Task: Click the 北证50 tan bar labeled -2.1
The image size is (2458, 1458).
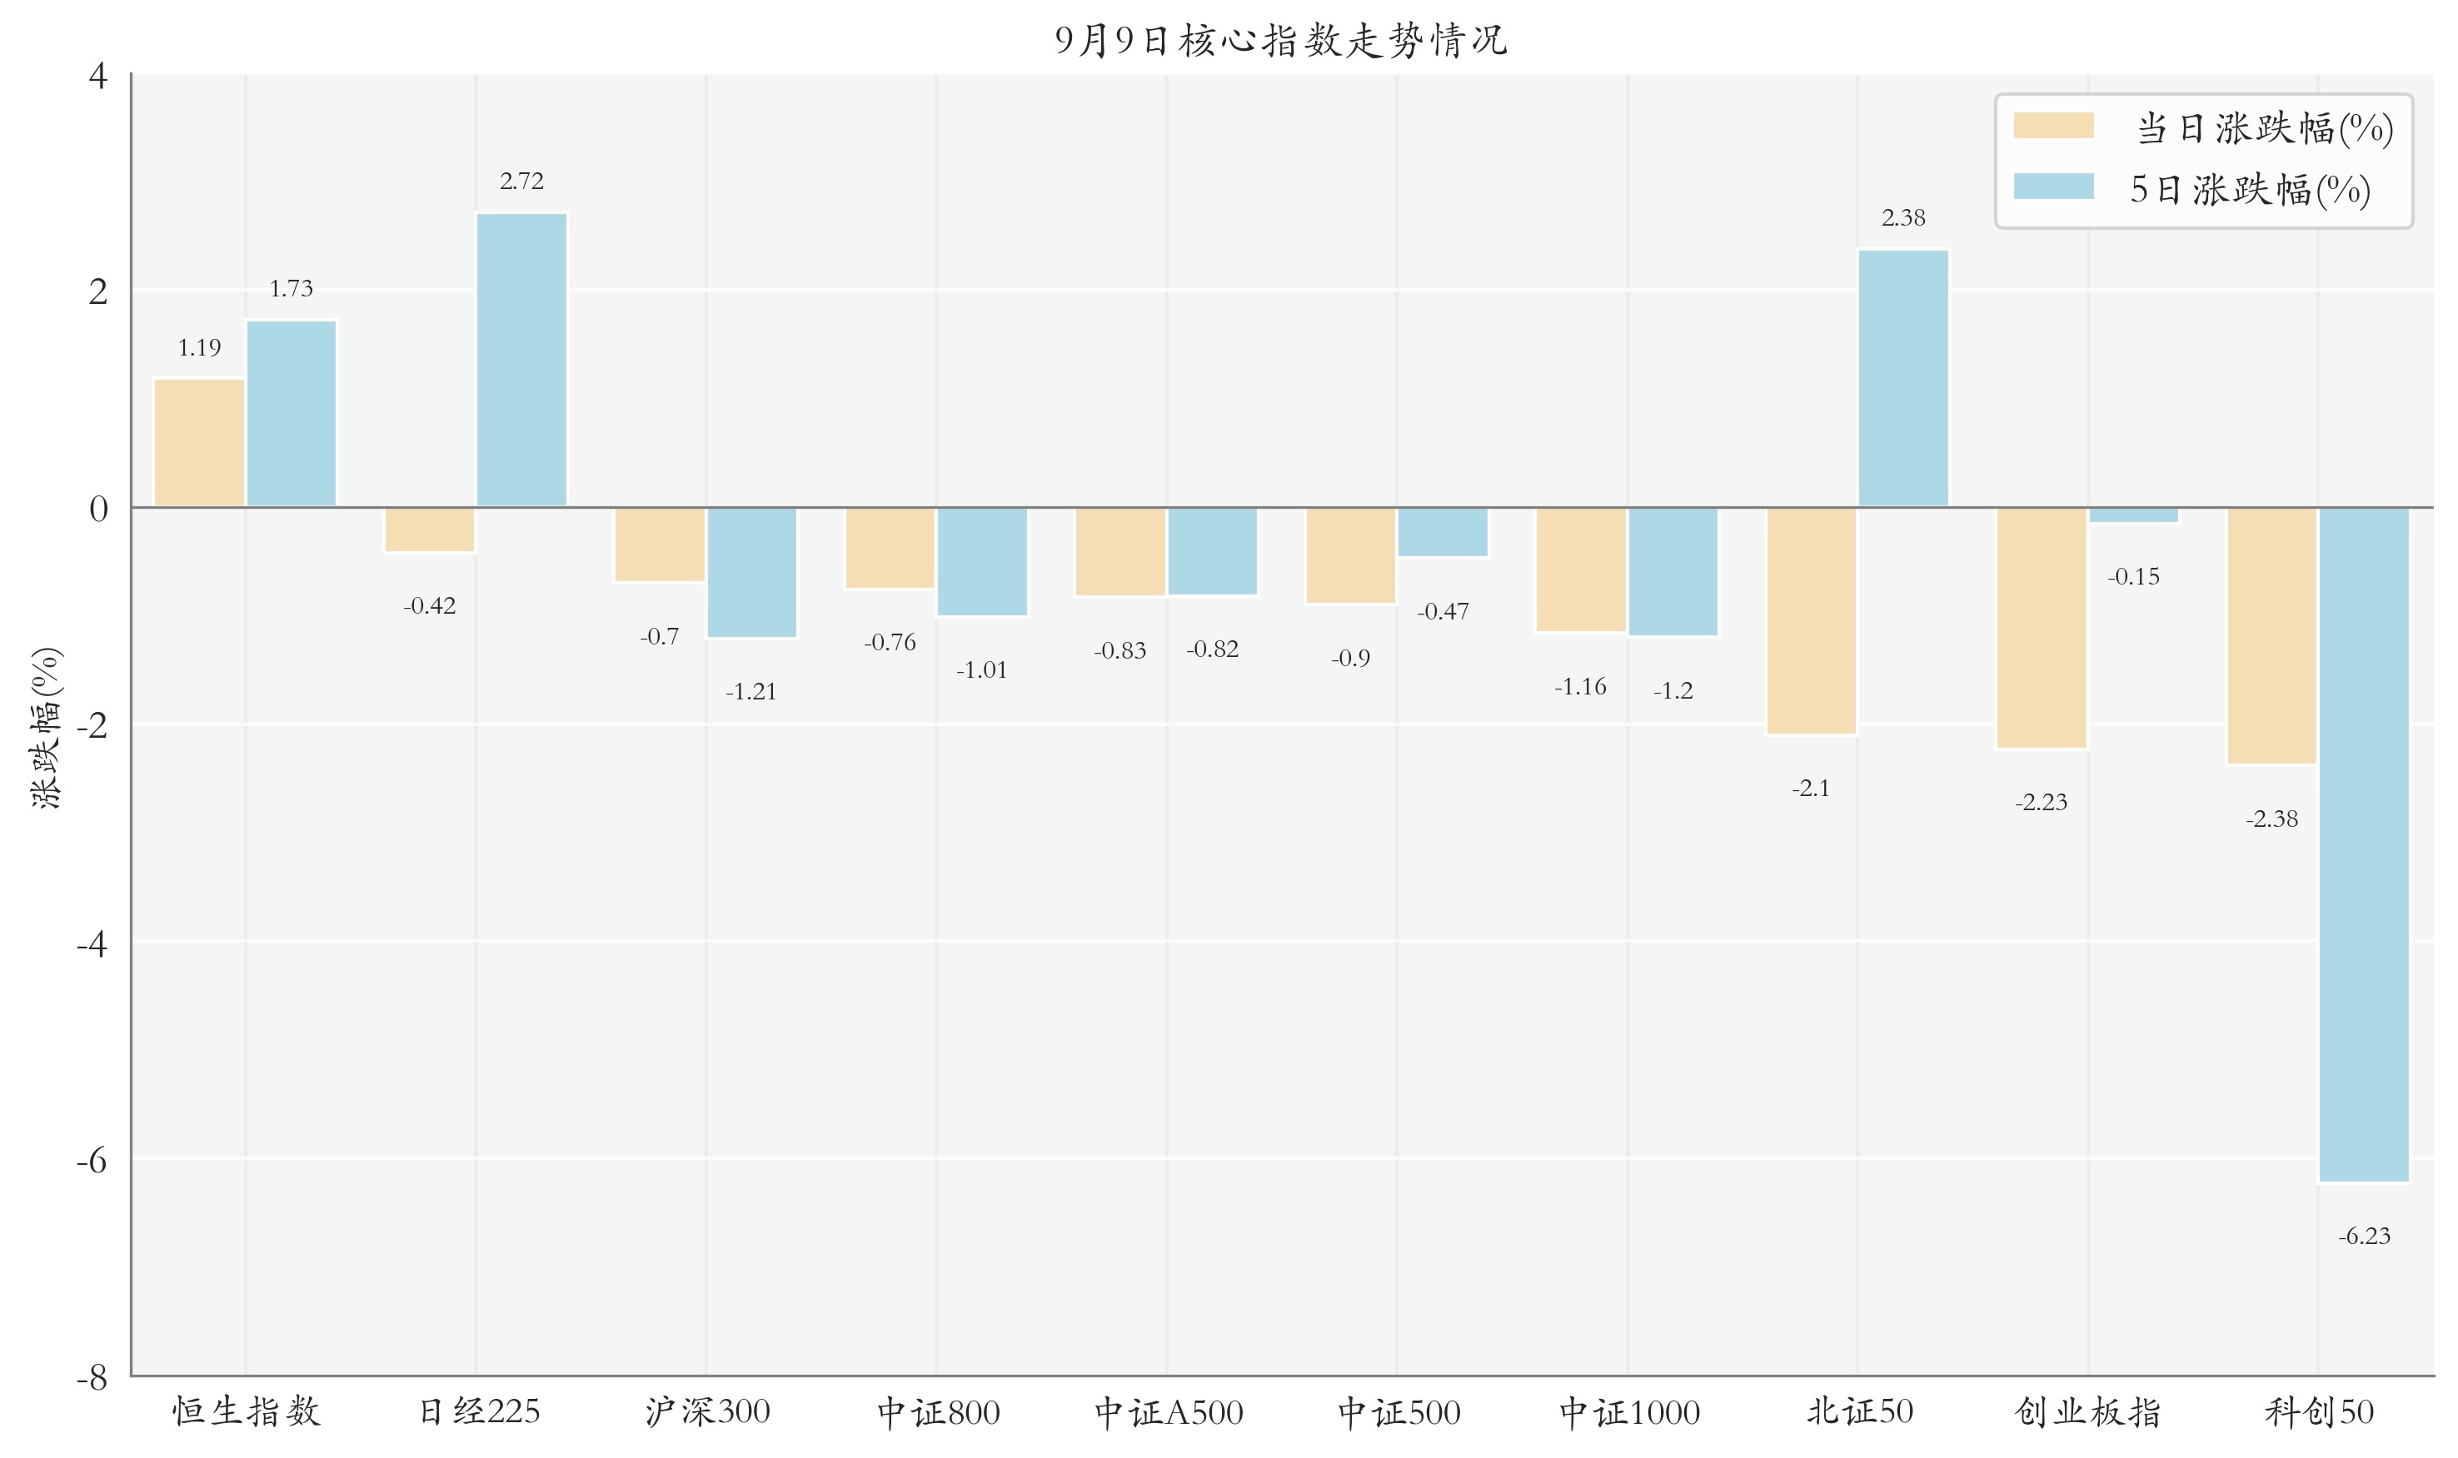Action: (1810, 621)
